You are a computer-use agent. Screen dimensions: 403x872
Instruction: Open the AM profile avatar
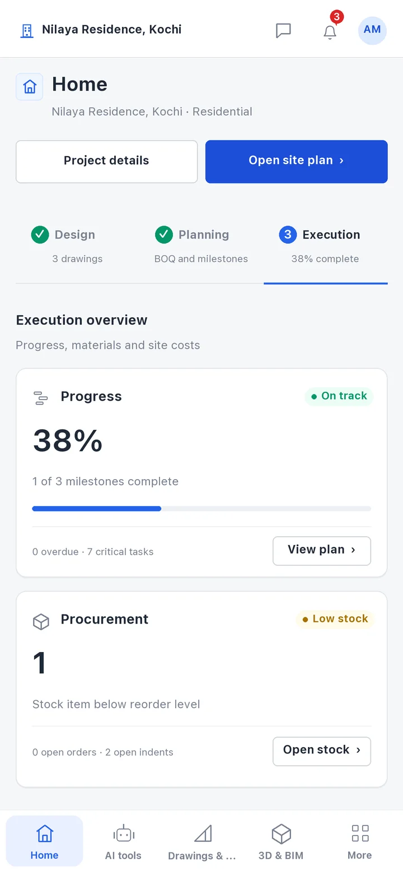click(x=372, y=30)
